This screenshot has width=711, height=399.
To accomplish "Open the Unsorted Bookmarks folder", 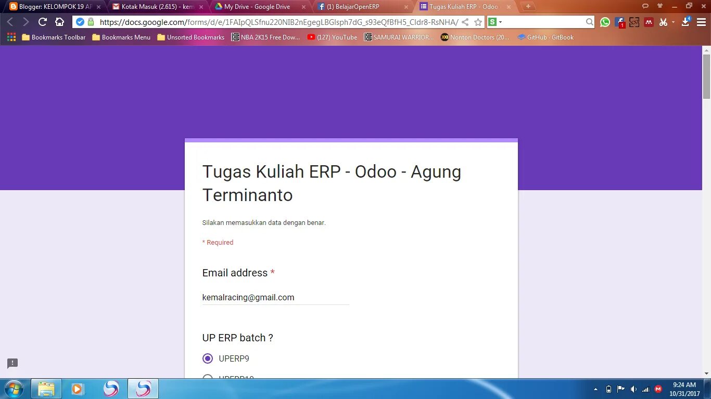I will click(x=191, y=37).
